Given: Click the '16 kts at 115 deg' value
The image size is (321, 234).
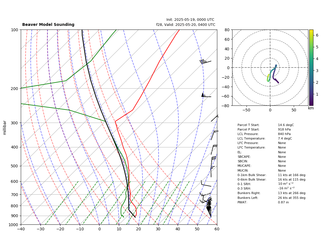Looking at the screenshot, I should click(x=291, y=179).
